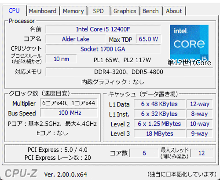Click the CPU-Z logo
The image size is (220, 180).
pos(21,173)
